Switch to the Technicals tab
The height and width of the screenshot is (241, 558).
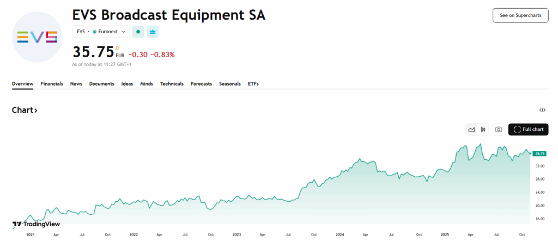coord(172,84)
